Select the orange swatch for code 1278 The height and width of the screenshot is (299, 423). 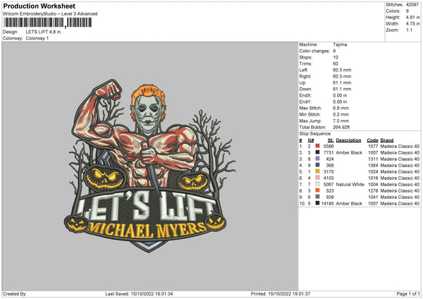pyautogui.click(x=317, y=190)
